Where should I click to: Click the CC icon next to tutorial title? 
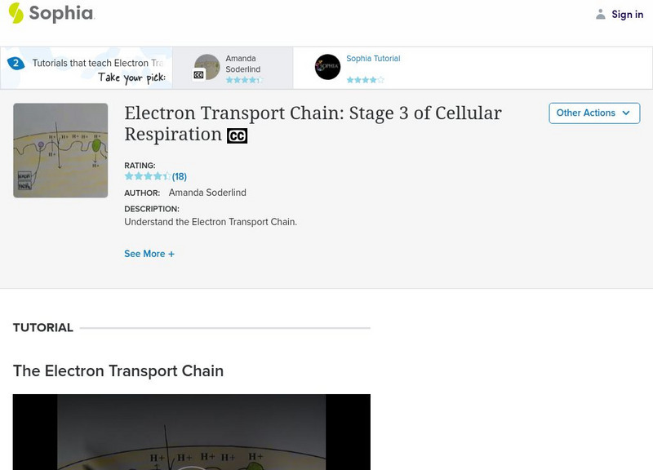(x=237, y=136)
